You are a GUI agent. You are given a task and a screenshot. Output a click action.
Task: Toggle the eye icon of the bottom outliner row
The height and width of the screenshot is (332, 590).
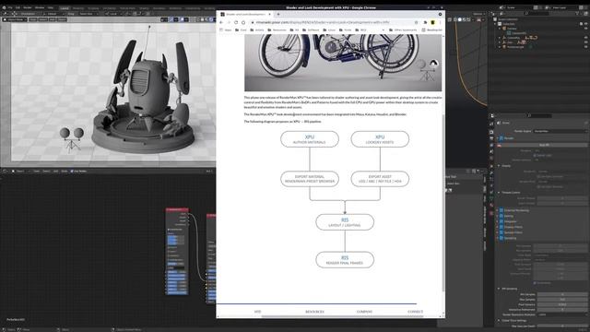pyautogui.click(x=586, y=47)
